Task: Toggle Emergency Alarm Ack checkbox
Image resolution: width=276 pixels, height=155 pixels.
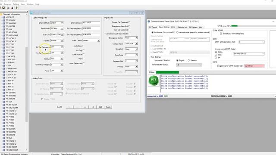Action: [x=129, y=26]
